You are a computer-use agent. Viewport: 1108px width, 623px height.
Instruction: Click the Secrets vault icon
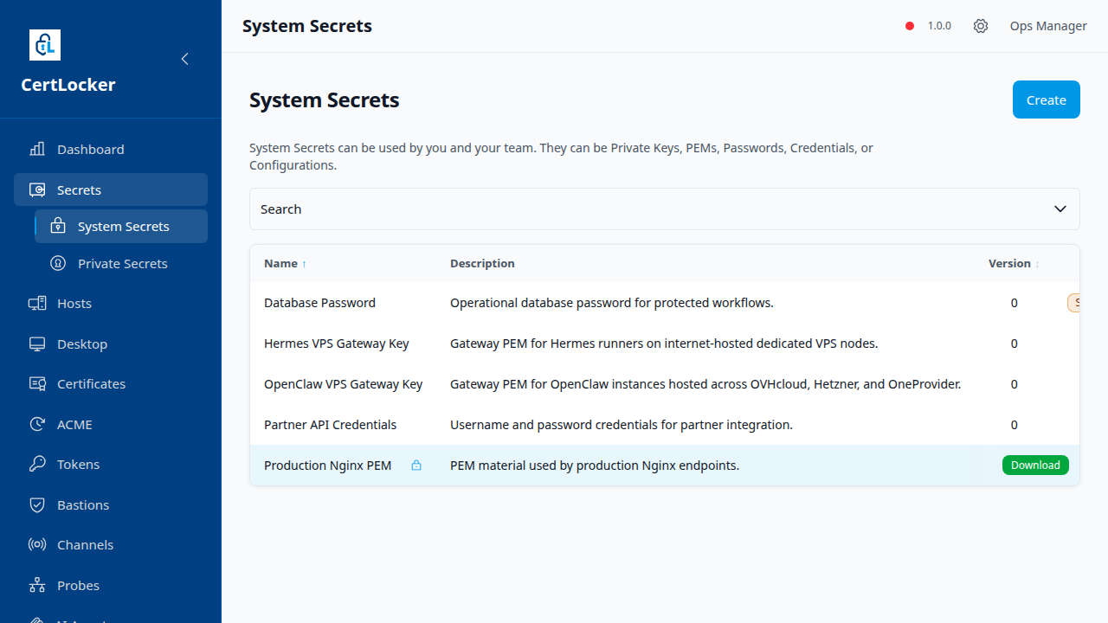37,189
